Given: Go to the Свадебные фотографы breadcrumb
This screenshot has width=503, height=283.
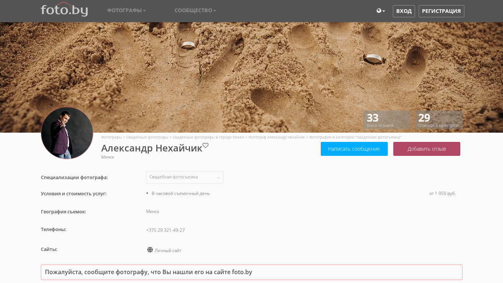Looking at the screenshot, I should click(147, 137).
